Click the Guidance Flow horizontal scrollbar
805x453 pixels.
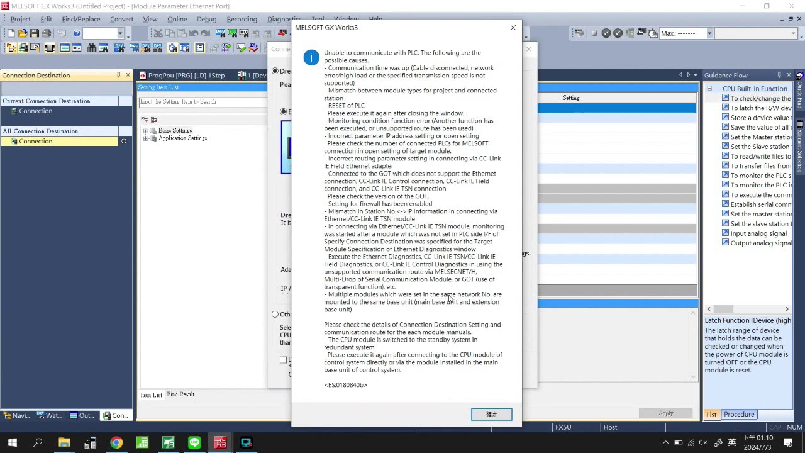click(747, 309)
